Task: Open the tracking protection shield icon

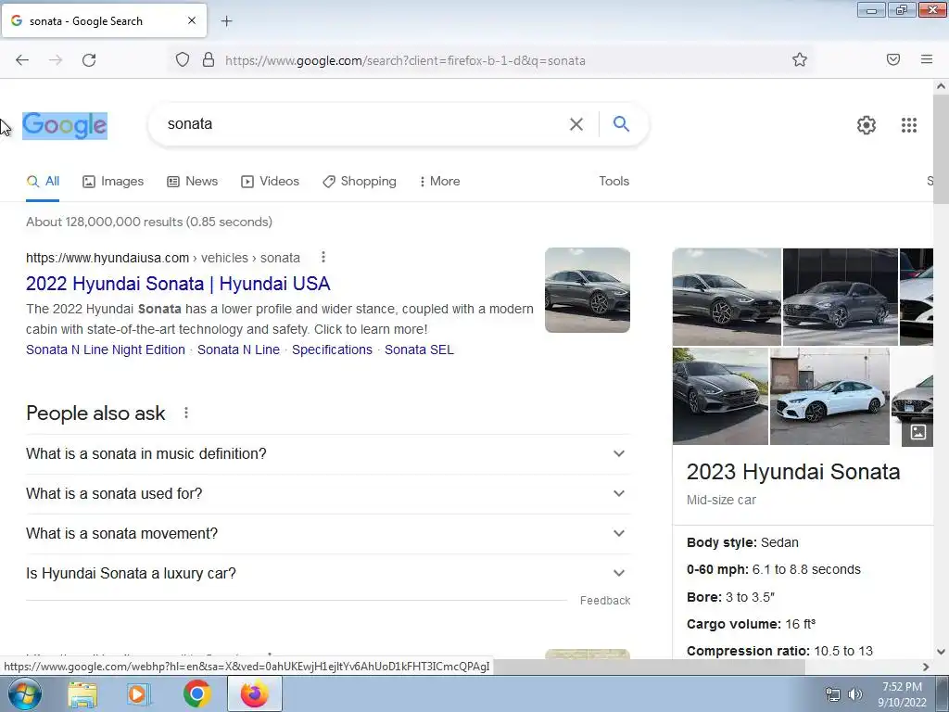Action: point(183,60)
